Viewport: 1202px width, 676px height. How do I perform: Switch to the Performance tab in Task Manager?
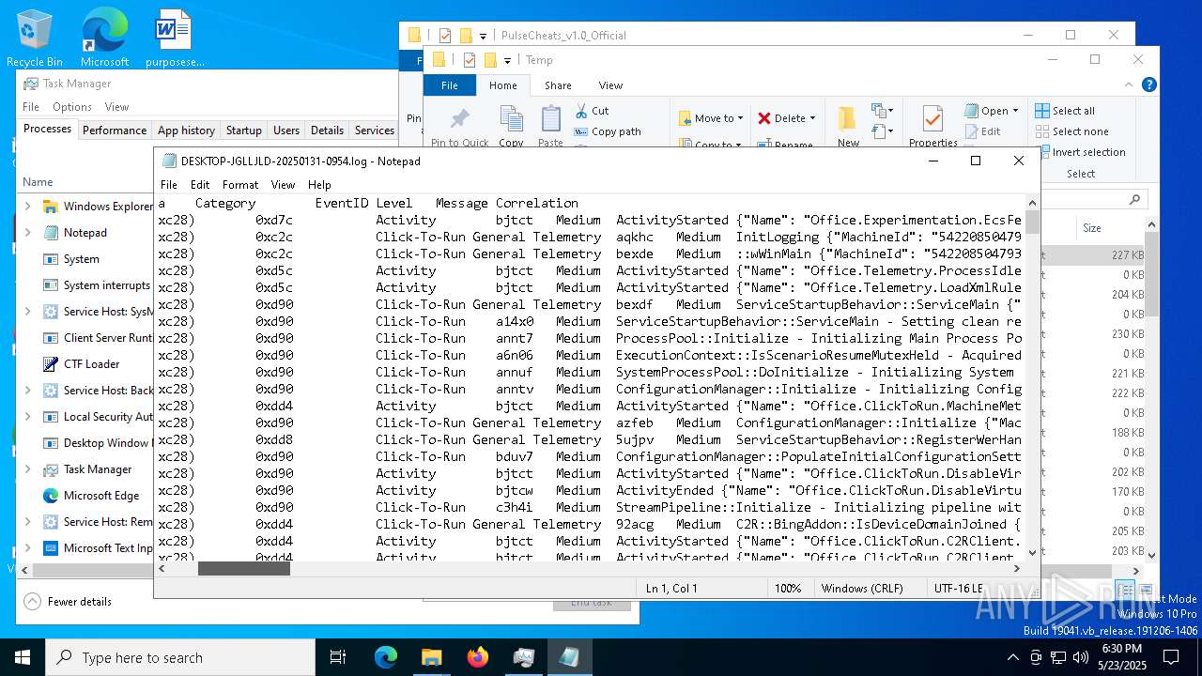point(115,131)
